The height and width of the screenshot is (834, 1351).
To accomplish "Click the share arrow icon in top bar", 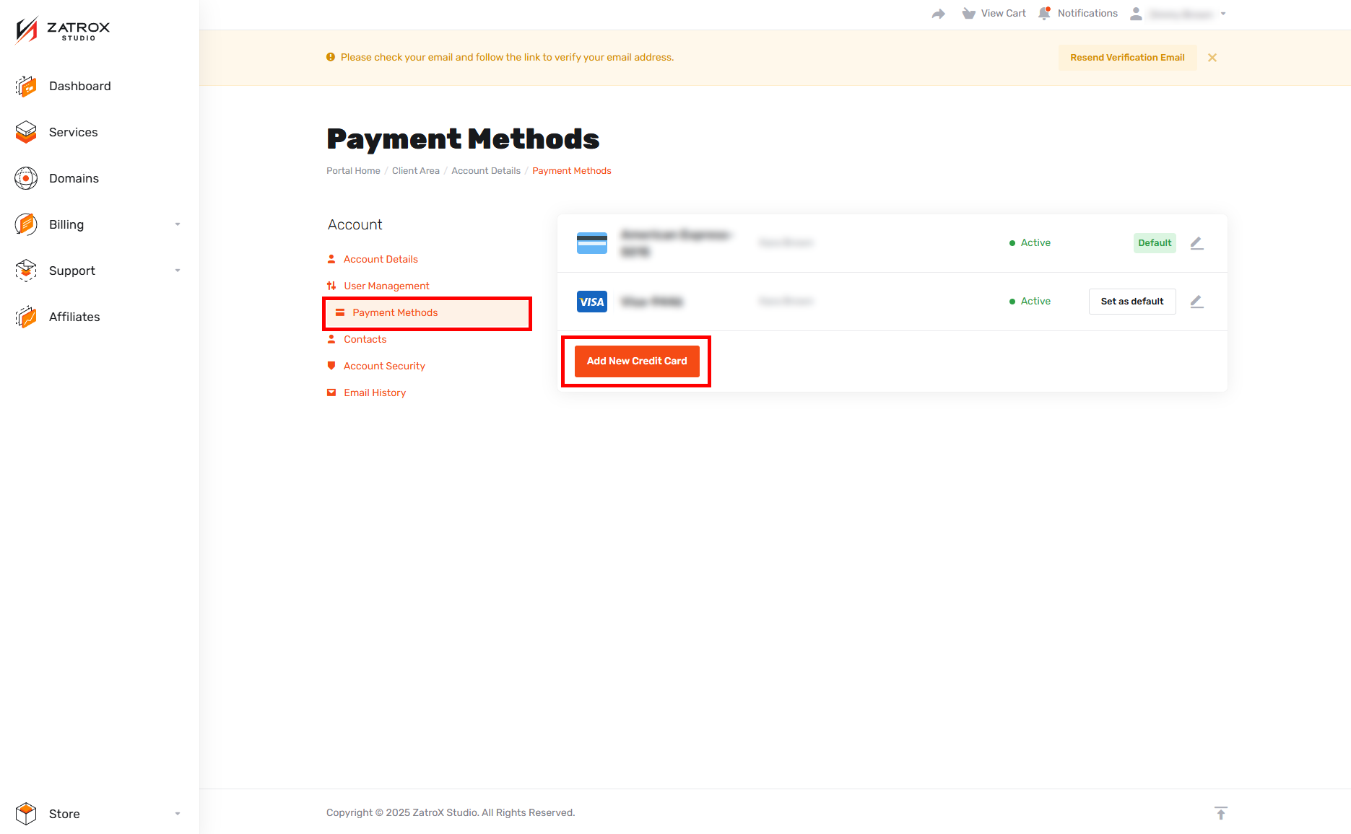I will tap(939, 14).
